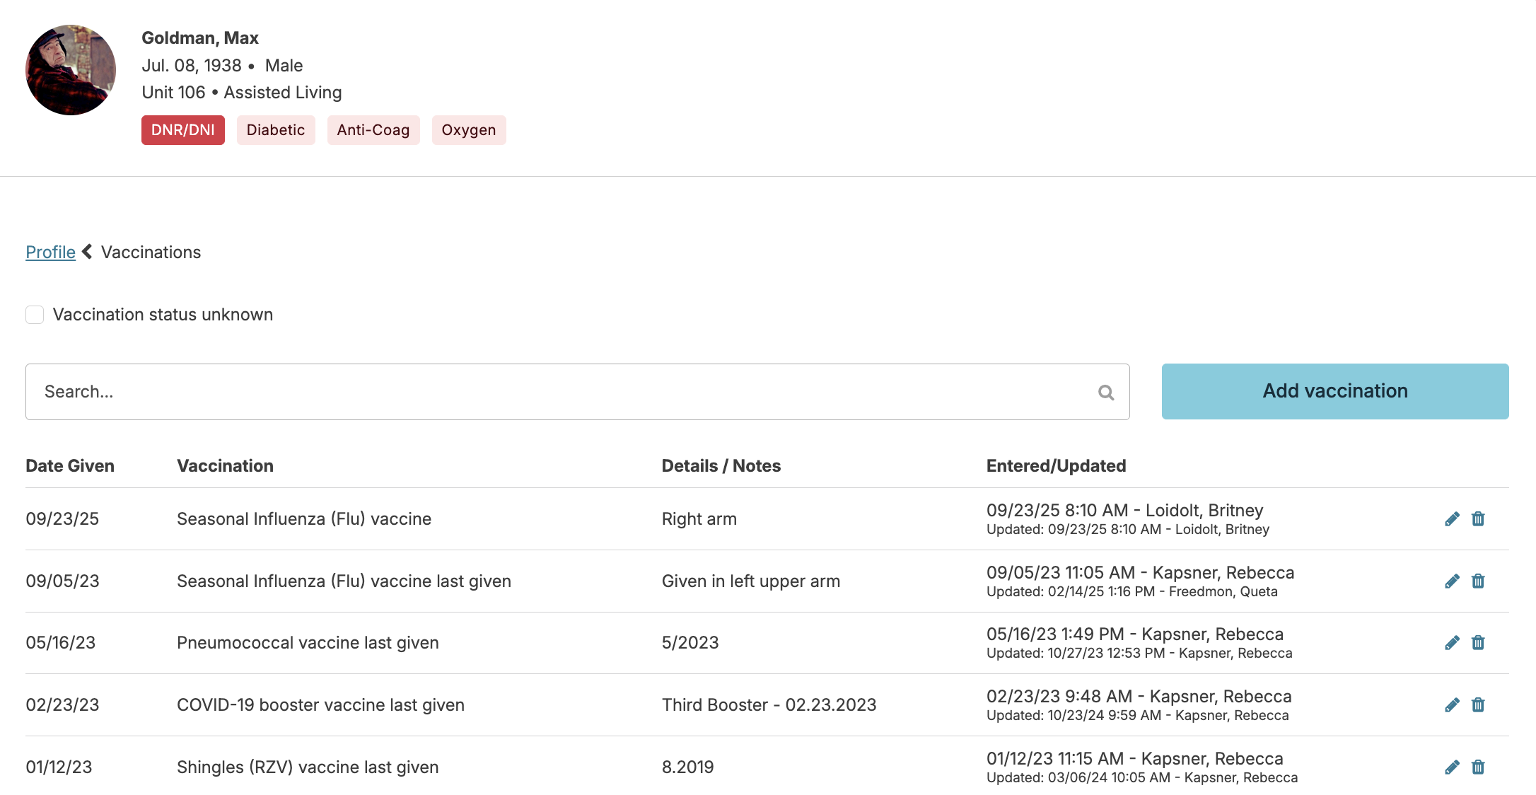Delete the 09/23/25 Flu vaccine entry
Screen dimensions: 1536x795
[x=1478, y=519]
